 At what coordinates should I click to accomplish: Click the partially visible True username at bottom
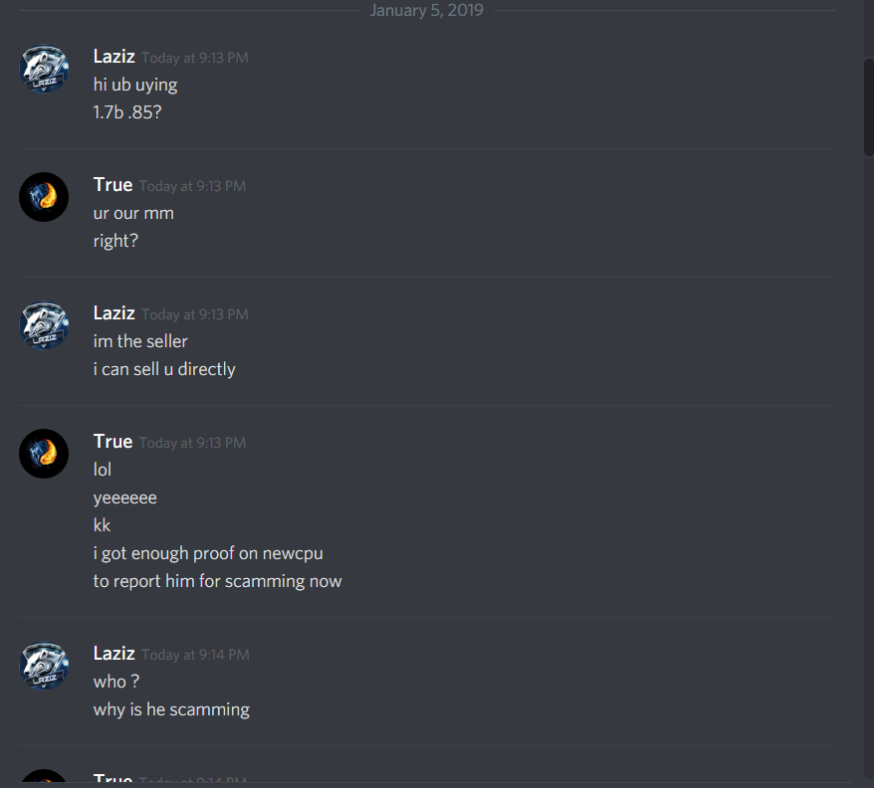click(x=113, y=777)
